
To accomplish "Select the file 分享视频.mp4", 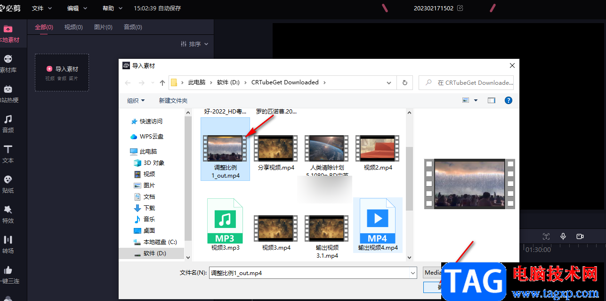I will pyautogui.click(x=276, y=153).
